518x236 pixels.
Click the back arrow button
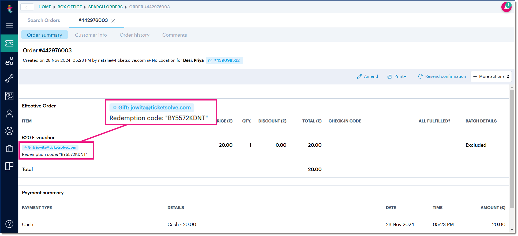(x=27, y=7)
